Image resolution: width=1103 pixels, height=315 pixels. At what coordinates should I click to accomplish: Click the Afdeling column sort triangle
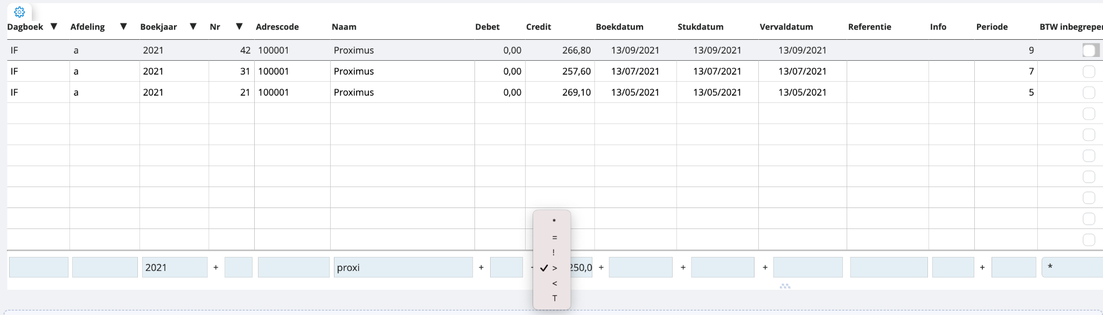click(123, 26)
